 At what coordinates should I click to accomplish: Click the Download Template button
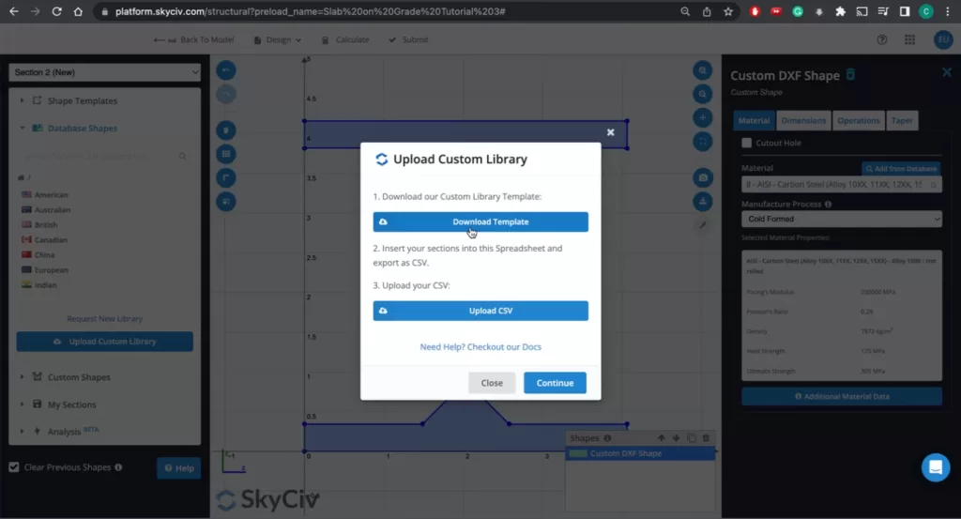480,221
